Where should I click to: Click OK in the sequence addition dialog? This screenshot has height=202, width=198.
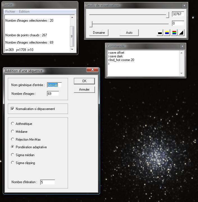(x=84, y=81)
